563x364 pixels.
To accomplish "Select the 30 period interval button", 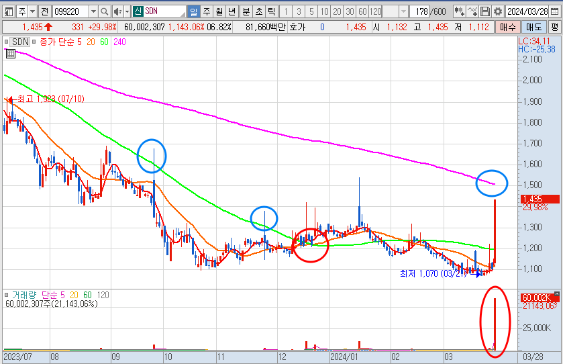I will click(350, 11).
